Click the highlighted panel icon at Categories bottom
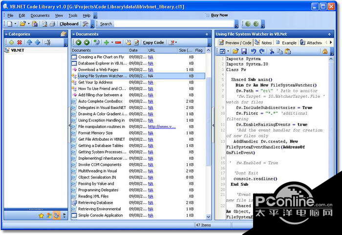 pyautogui.click(x=57, y=216)
